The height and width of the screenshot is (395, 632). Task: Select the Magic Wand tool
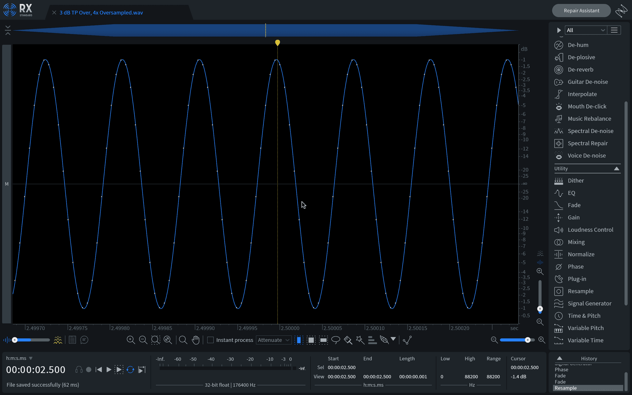360,340
